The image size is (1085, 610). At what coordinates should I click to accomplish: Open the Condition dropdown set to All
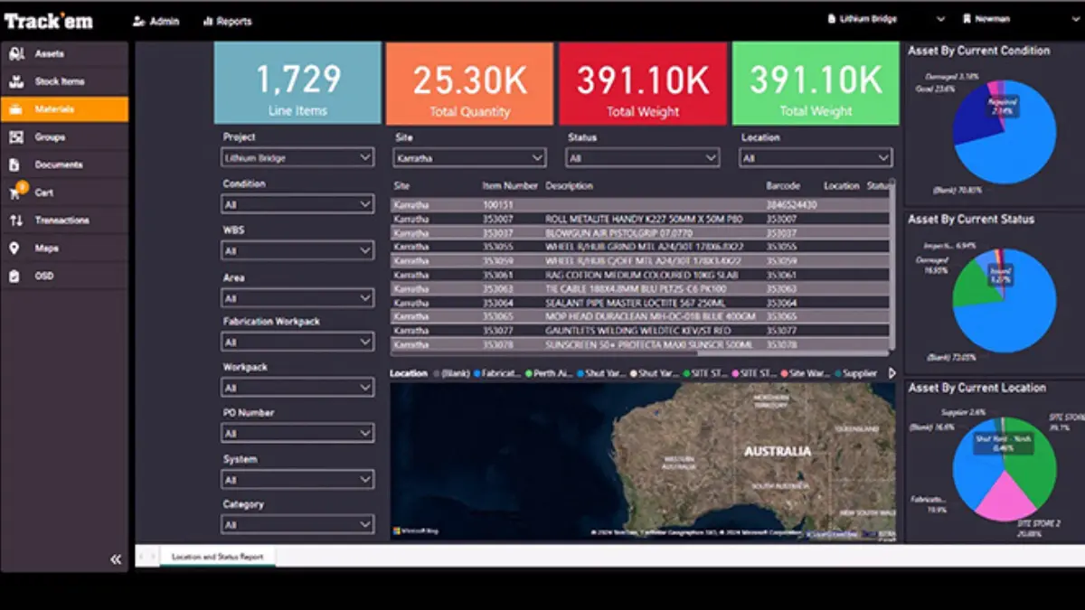click(297, 203)
